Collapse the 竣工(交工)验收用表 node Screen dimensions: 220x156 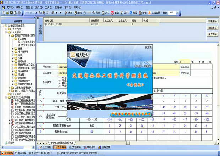coord(6,97)
